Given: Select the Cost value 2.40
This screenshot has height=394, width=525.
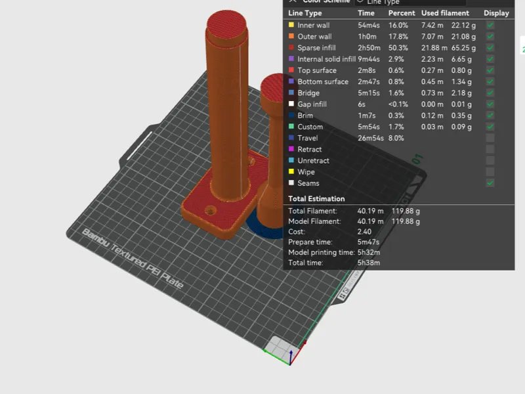Looking at the screenshot, I should pos(364,232).
